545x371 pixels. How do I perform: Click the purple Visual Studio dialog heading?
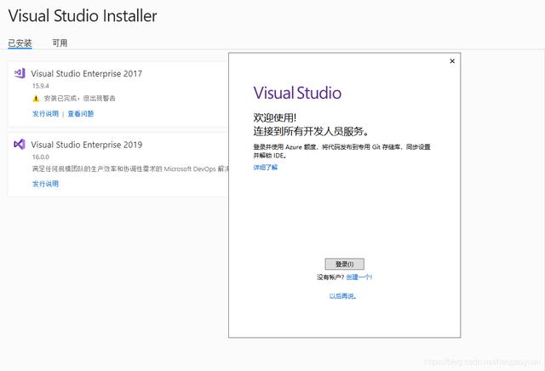pos(297,93)
